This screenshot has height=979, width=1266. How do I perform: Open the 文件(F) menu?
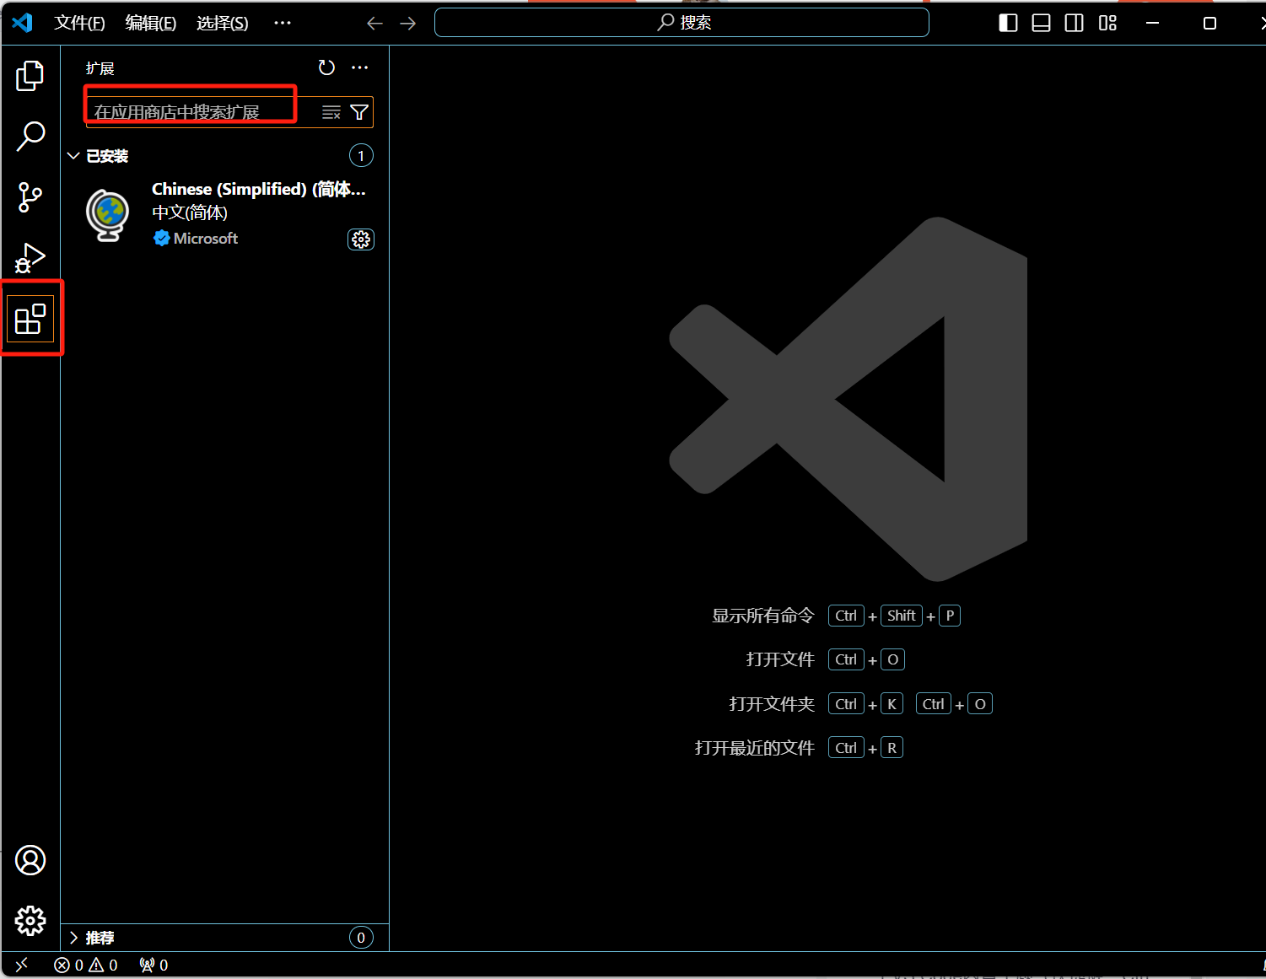(x=79, y=23)
